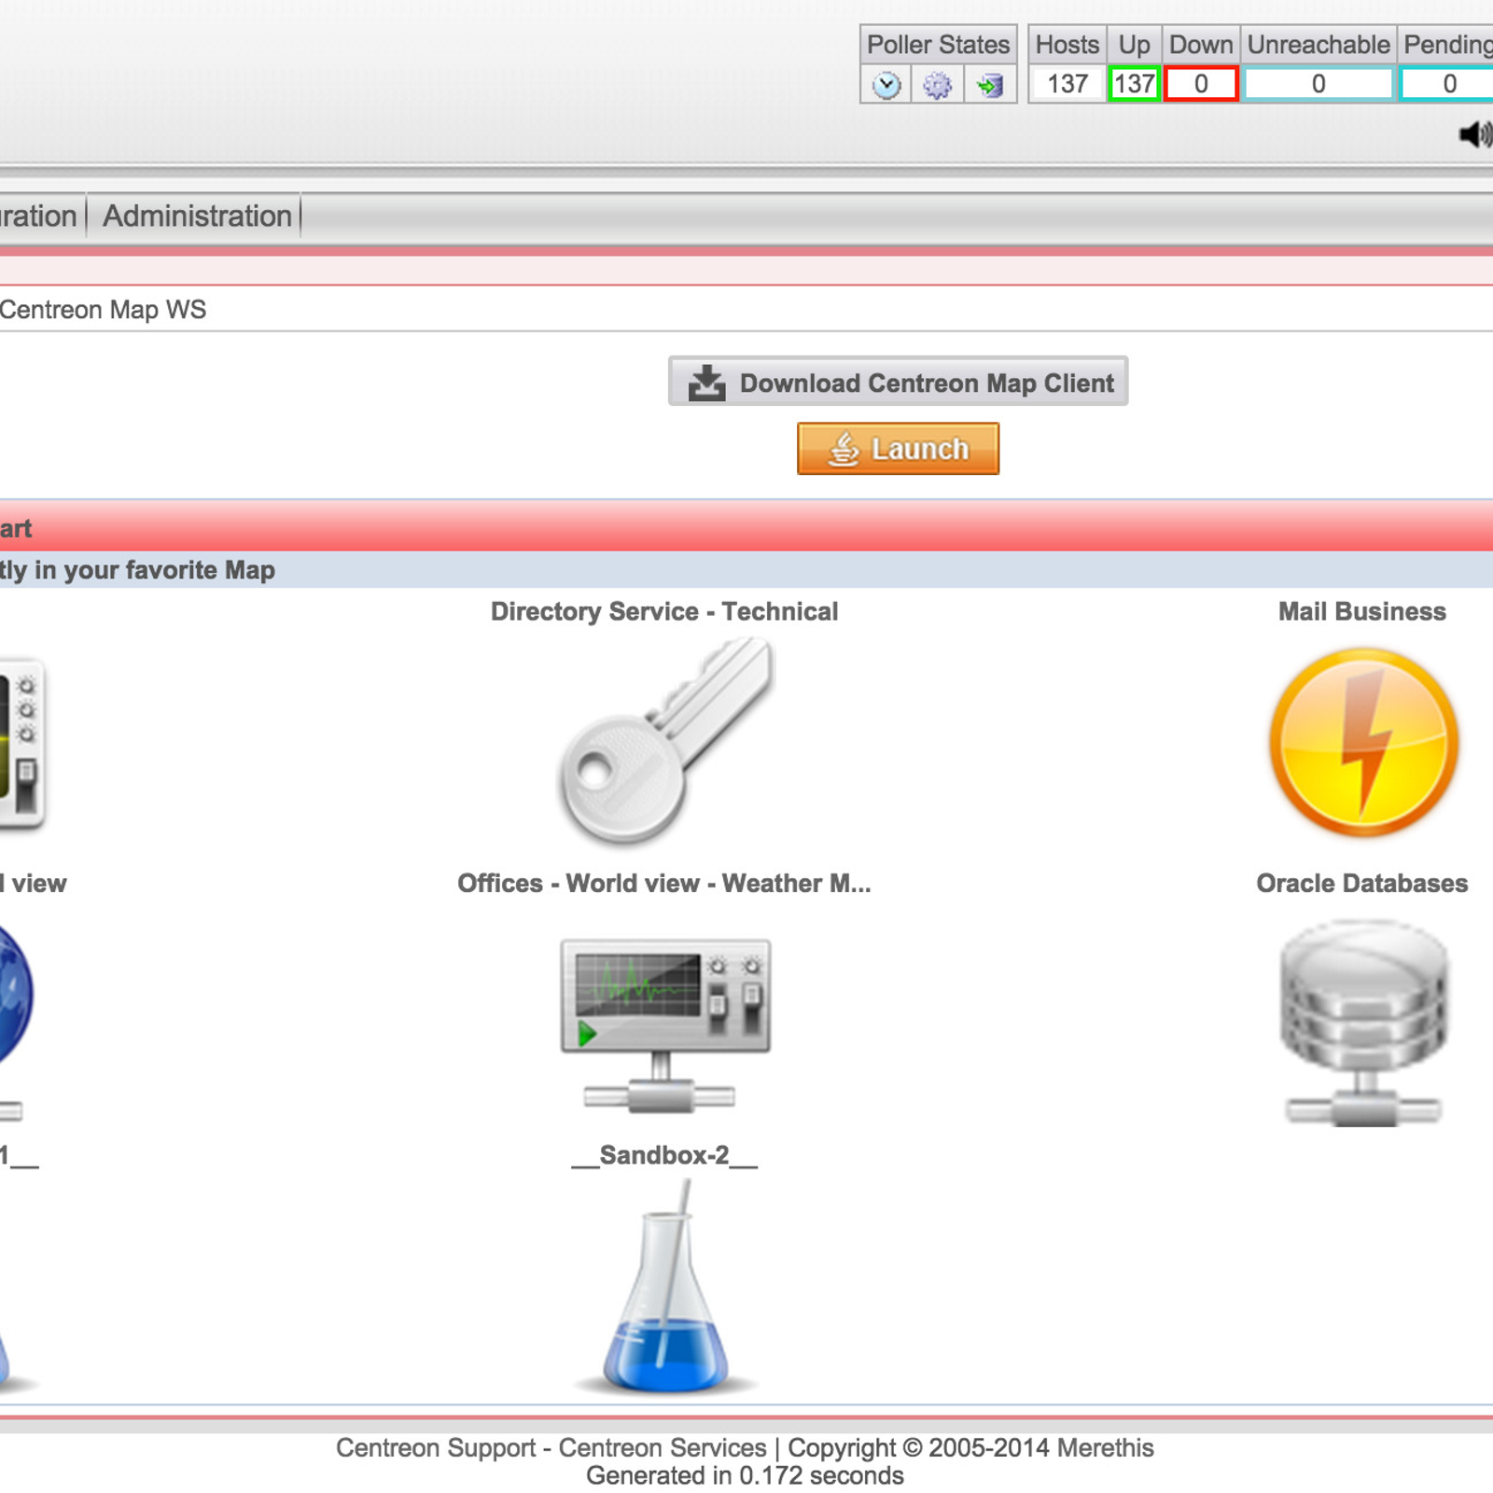Click the Mail Business map label
1493x1493 pixels.
pos(1362,611)
